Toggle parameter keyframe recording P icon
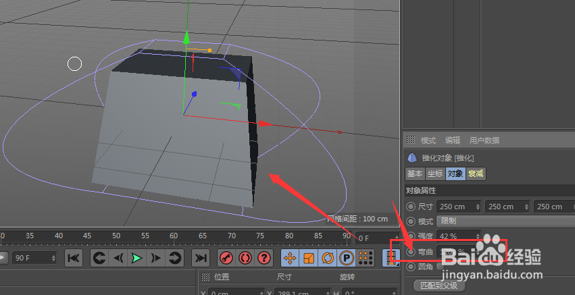575x295 pixels. (x=345, y=258)
